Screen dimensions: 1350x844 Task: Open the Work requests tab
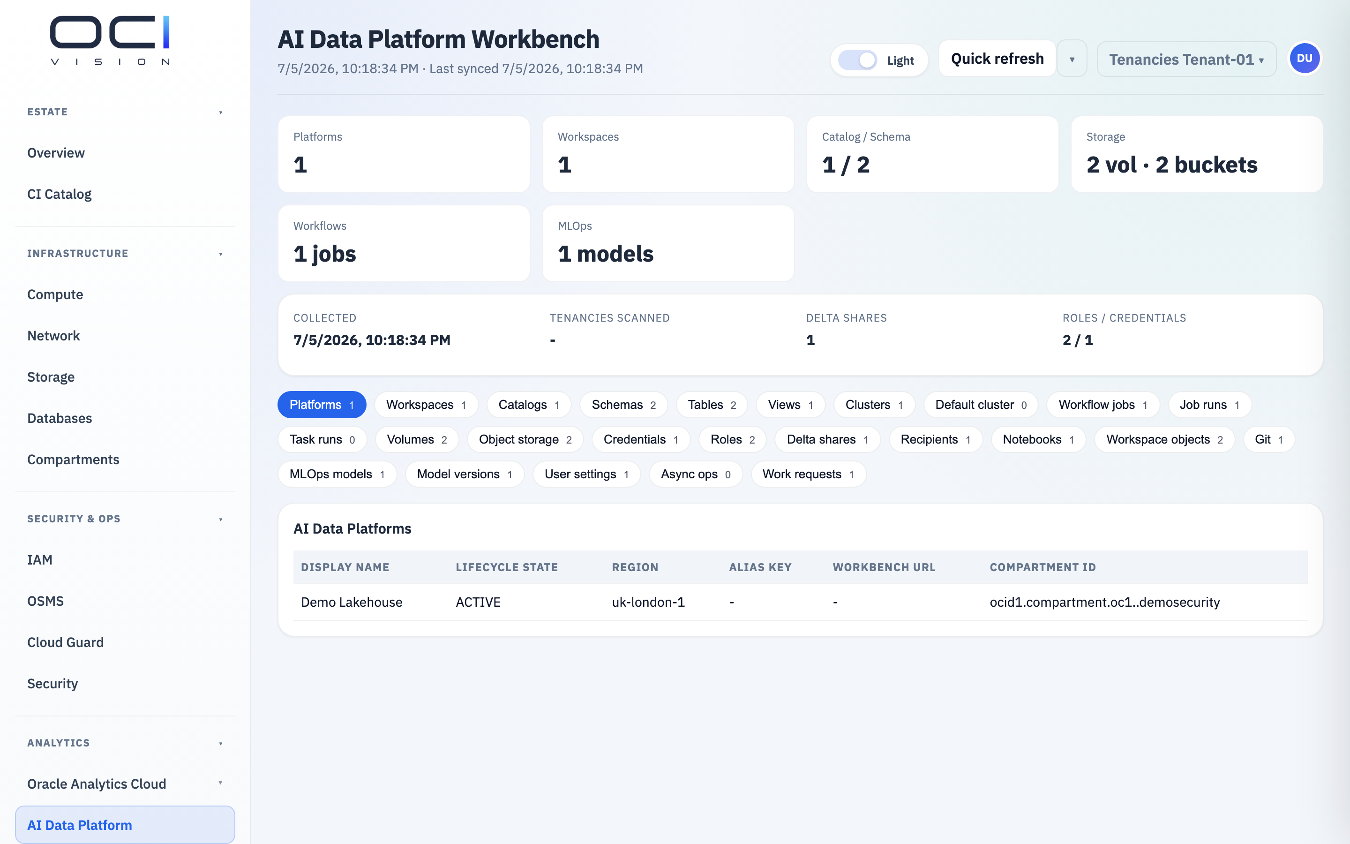(x=808, y=474)
